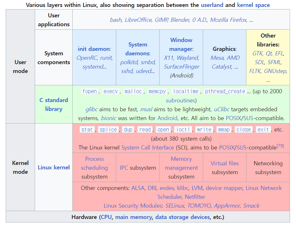Click the kernel space link in caption
The height and width of the screenshot is (225, 296).
coord(253,5)
